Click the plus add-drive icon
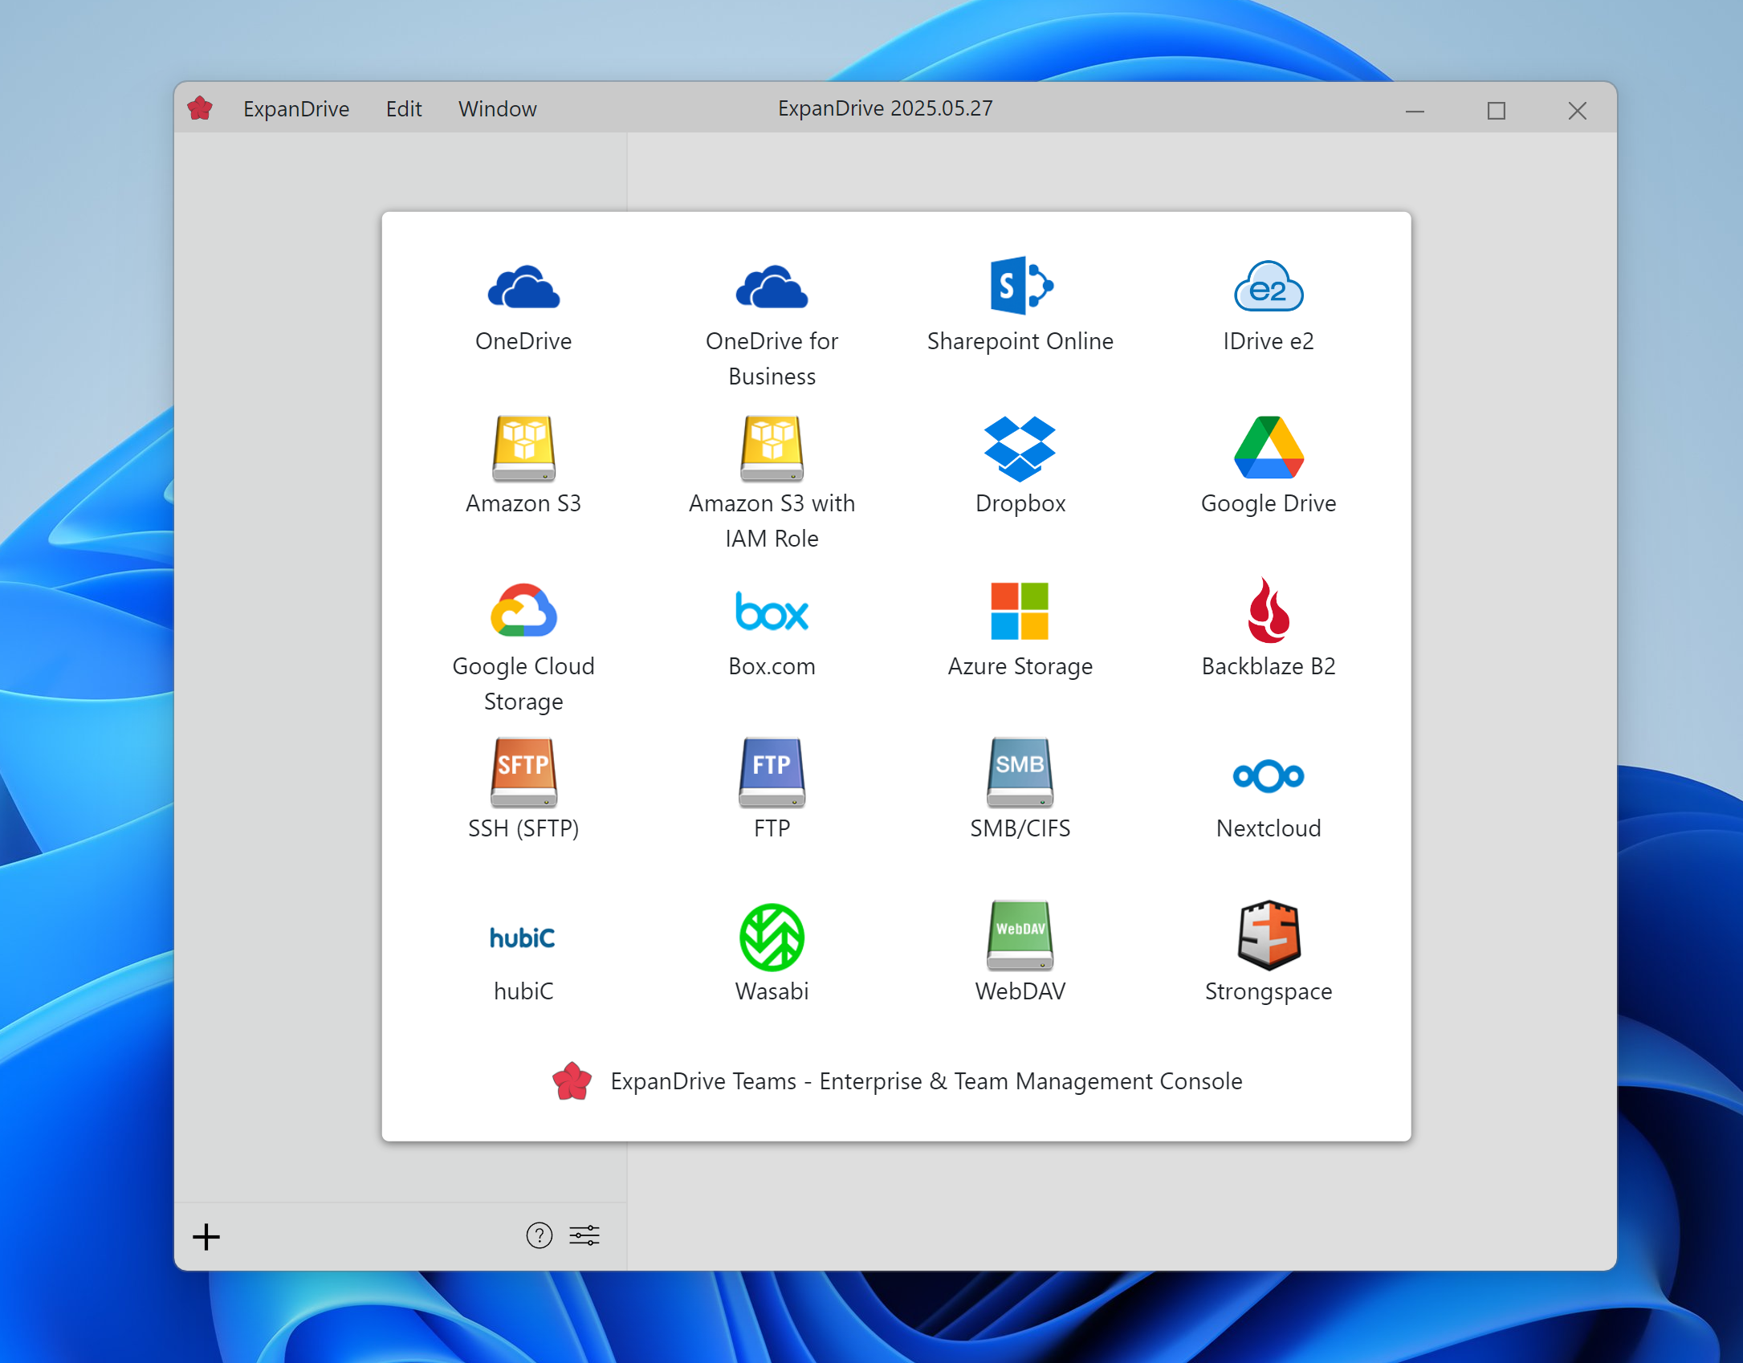Image resolution: width=1743 pixels, height=1363 pixels. (206, 1236)
